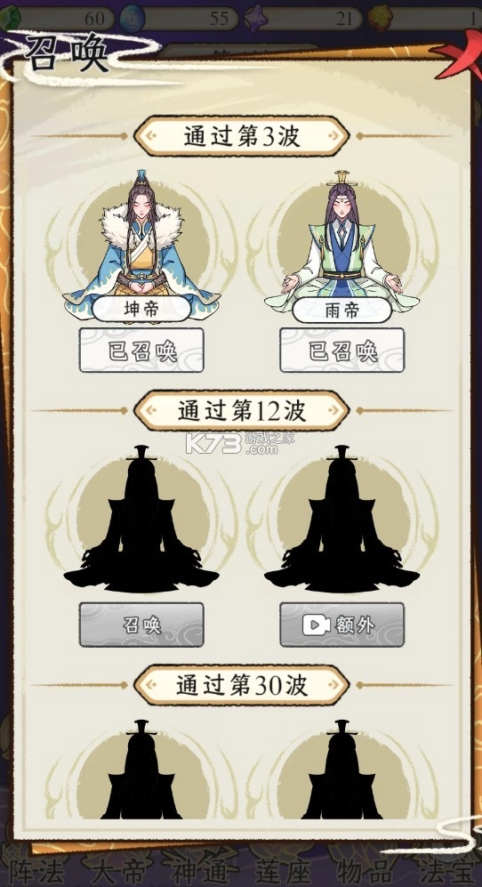
Task: Tap the purple crystal currency icon
Action: (x=257, y=18)
